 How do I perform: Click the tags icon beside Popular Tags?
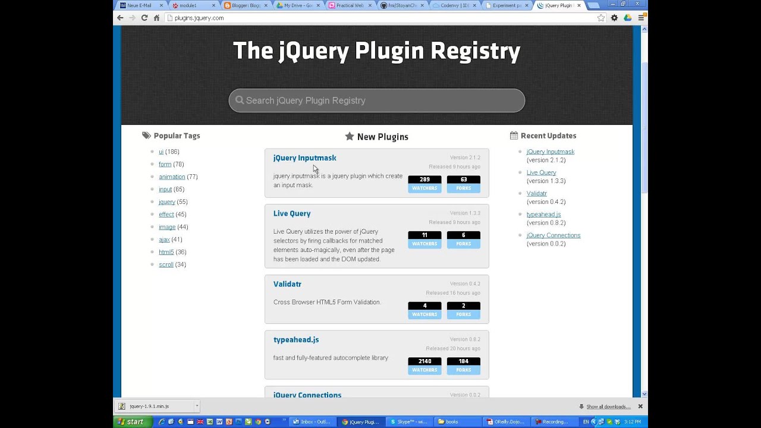(x=146, y=136)
